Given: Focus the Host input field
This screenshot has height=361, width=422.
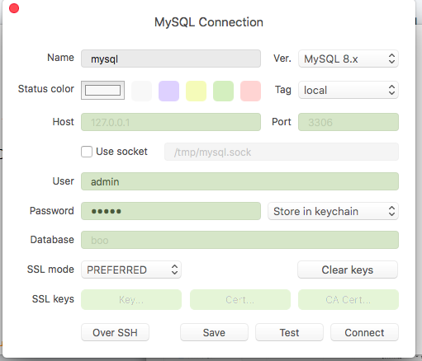Looking at the screenshot, I should 171,122.
